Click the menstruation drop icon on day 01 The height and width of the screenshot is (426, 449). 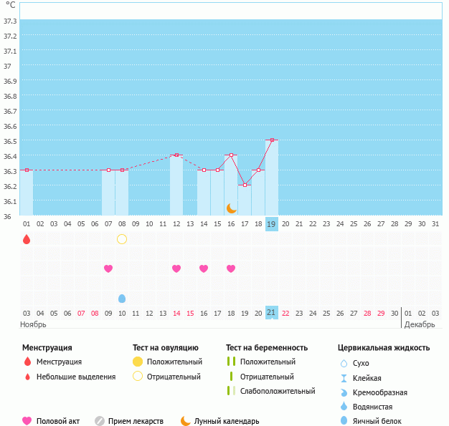[x=27, y=239]
